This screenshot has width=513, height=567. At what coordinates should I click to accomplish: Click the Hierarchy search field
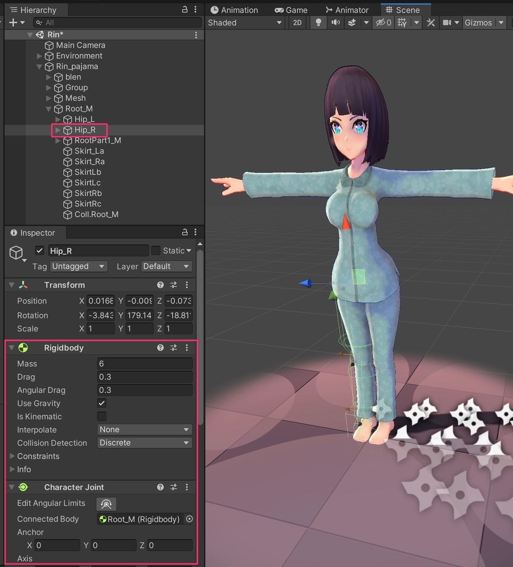tap(118, 22)
